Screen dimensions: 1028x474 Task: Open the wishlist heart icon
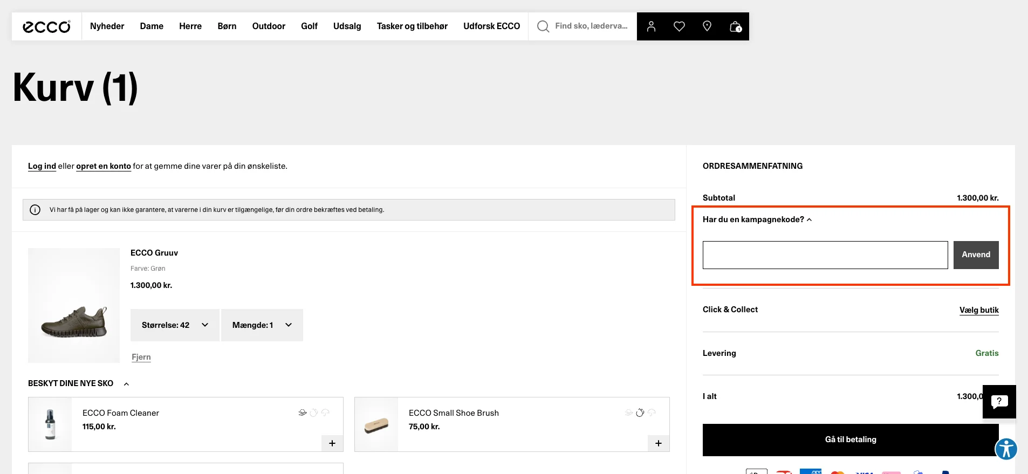tap(679, 26)
